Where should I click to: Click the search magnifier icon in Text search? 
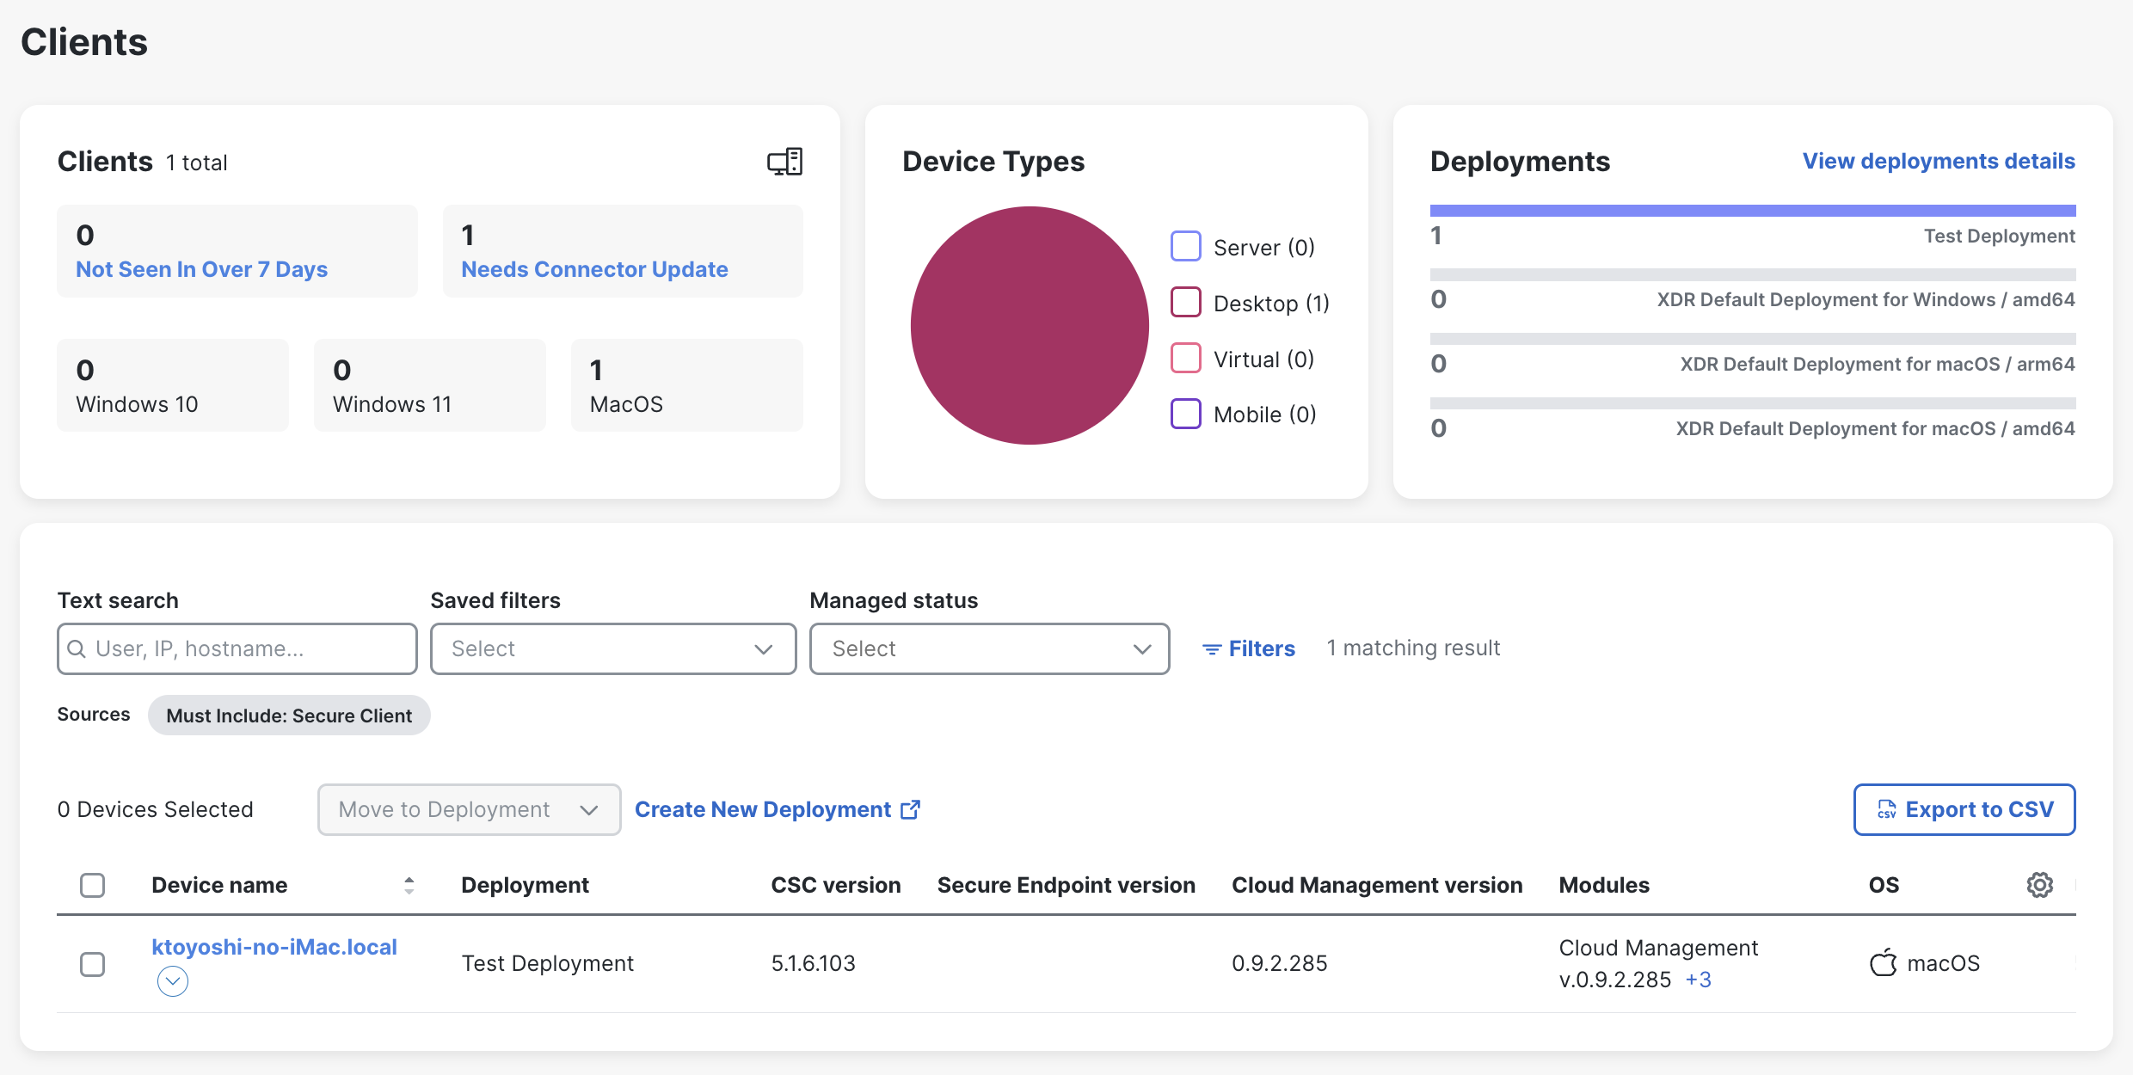point(77,648)
